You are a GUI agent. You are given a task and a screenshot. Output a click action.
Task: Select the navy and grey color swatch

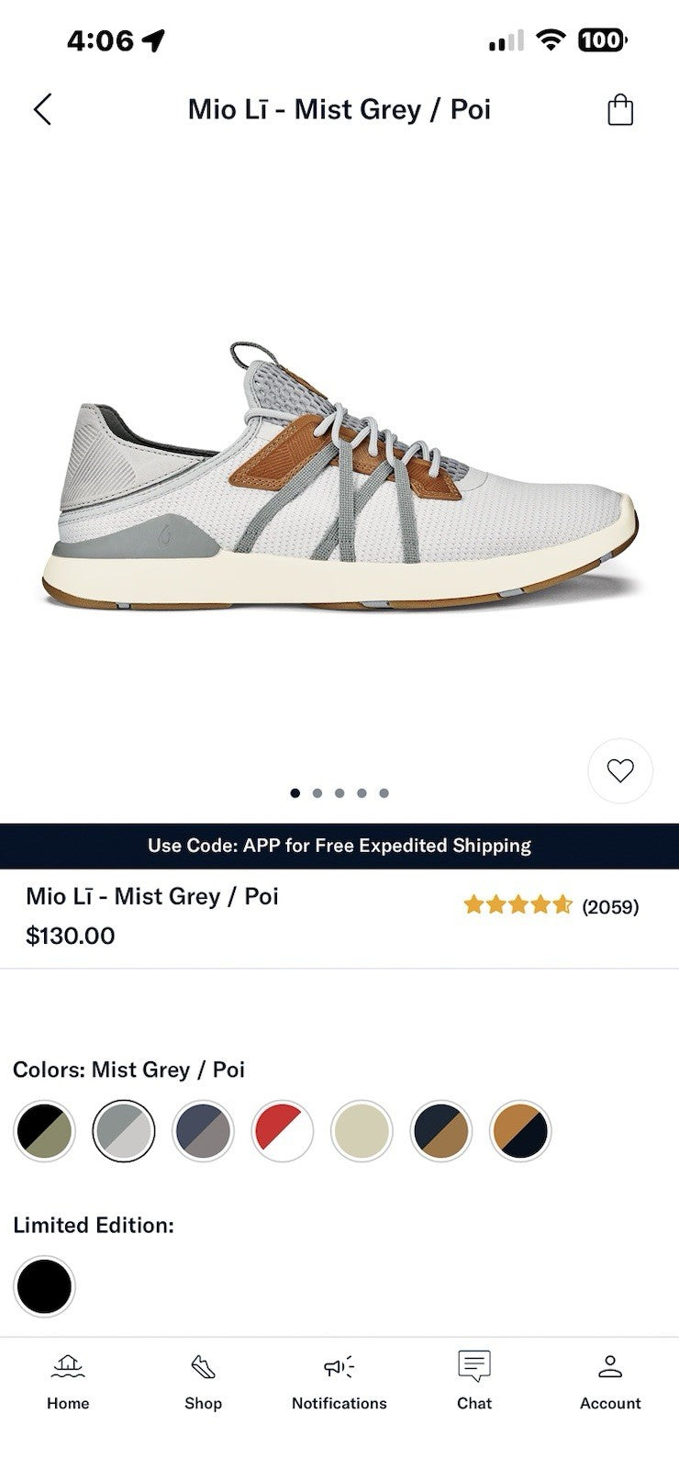click(x=203, y=1131)
